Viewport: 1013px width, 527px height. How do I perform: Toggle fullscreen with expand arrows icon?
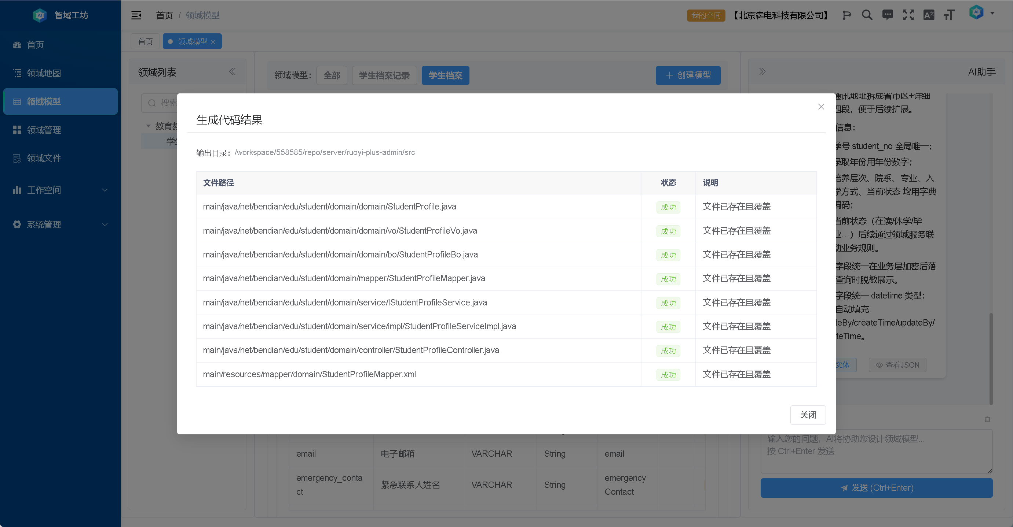[x=908, y=15]
